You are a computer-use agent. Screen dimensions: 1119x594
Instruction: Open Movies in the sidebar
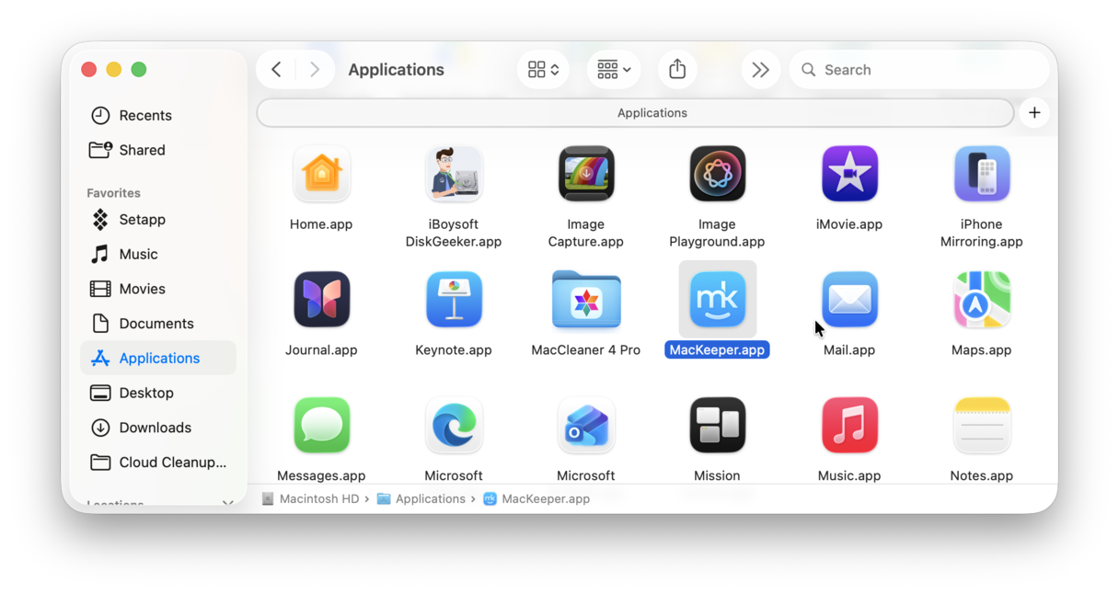coord(158,289)
